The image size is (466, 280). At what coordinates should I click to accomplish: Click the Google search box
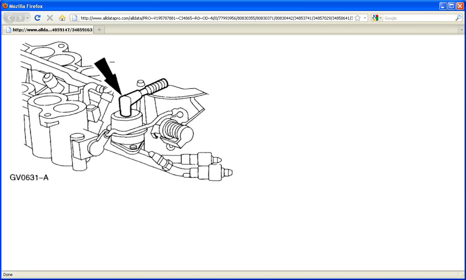click(x=419, y=18)
